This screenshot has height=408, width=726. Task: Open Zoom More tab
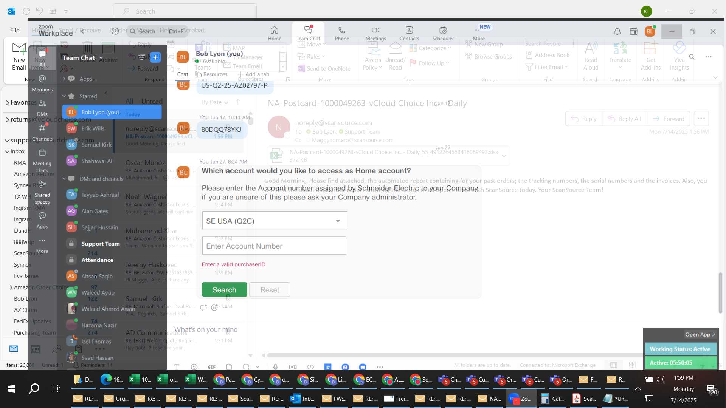[x=479, y=33]
